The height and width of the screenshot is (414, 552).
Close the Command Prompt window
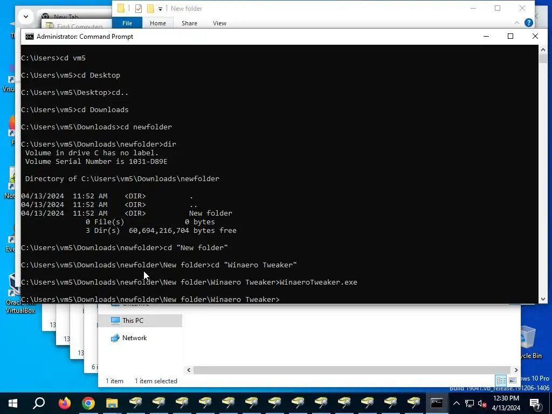click(535, 36)
